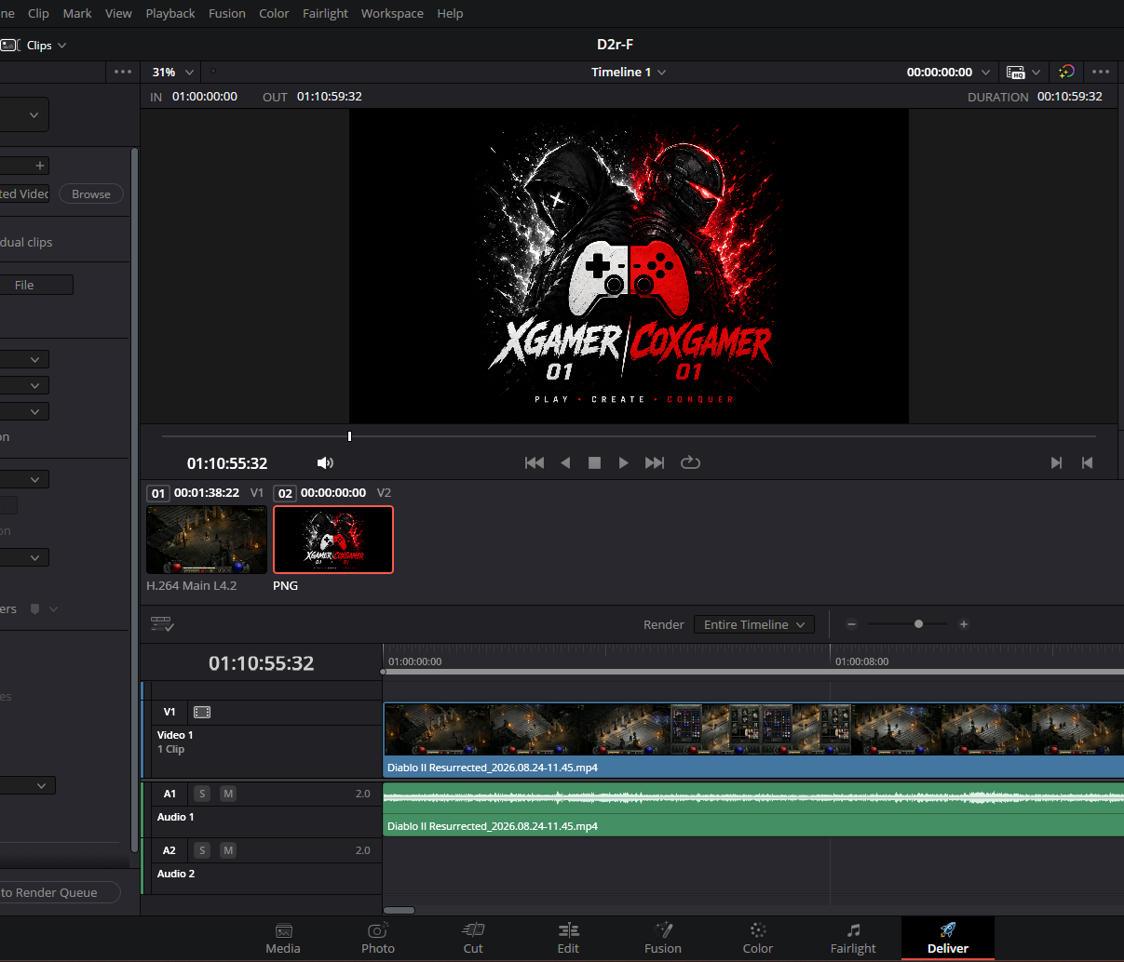
Task: Play the timeline forward
Action: coord(624,462)
